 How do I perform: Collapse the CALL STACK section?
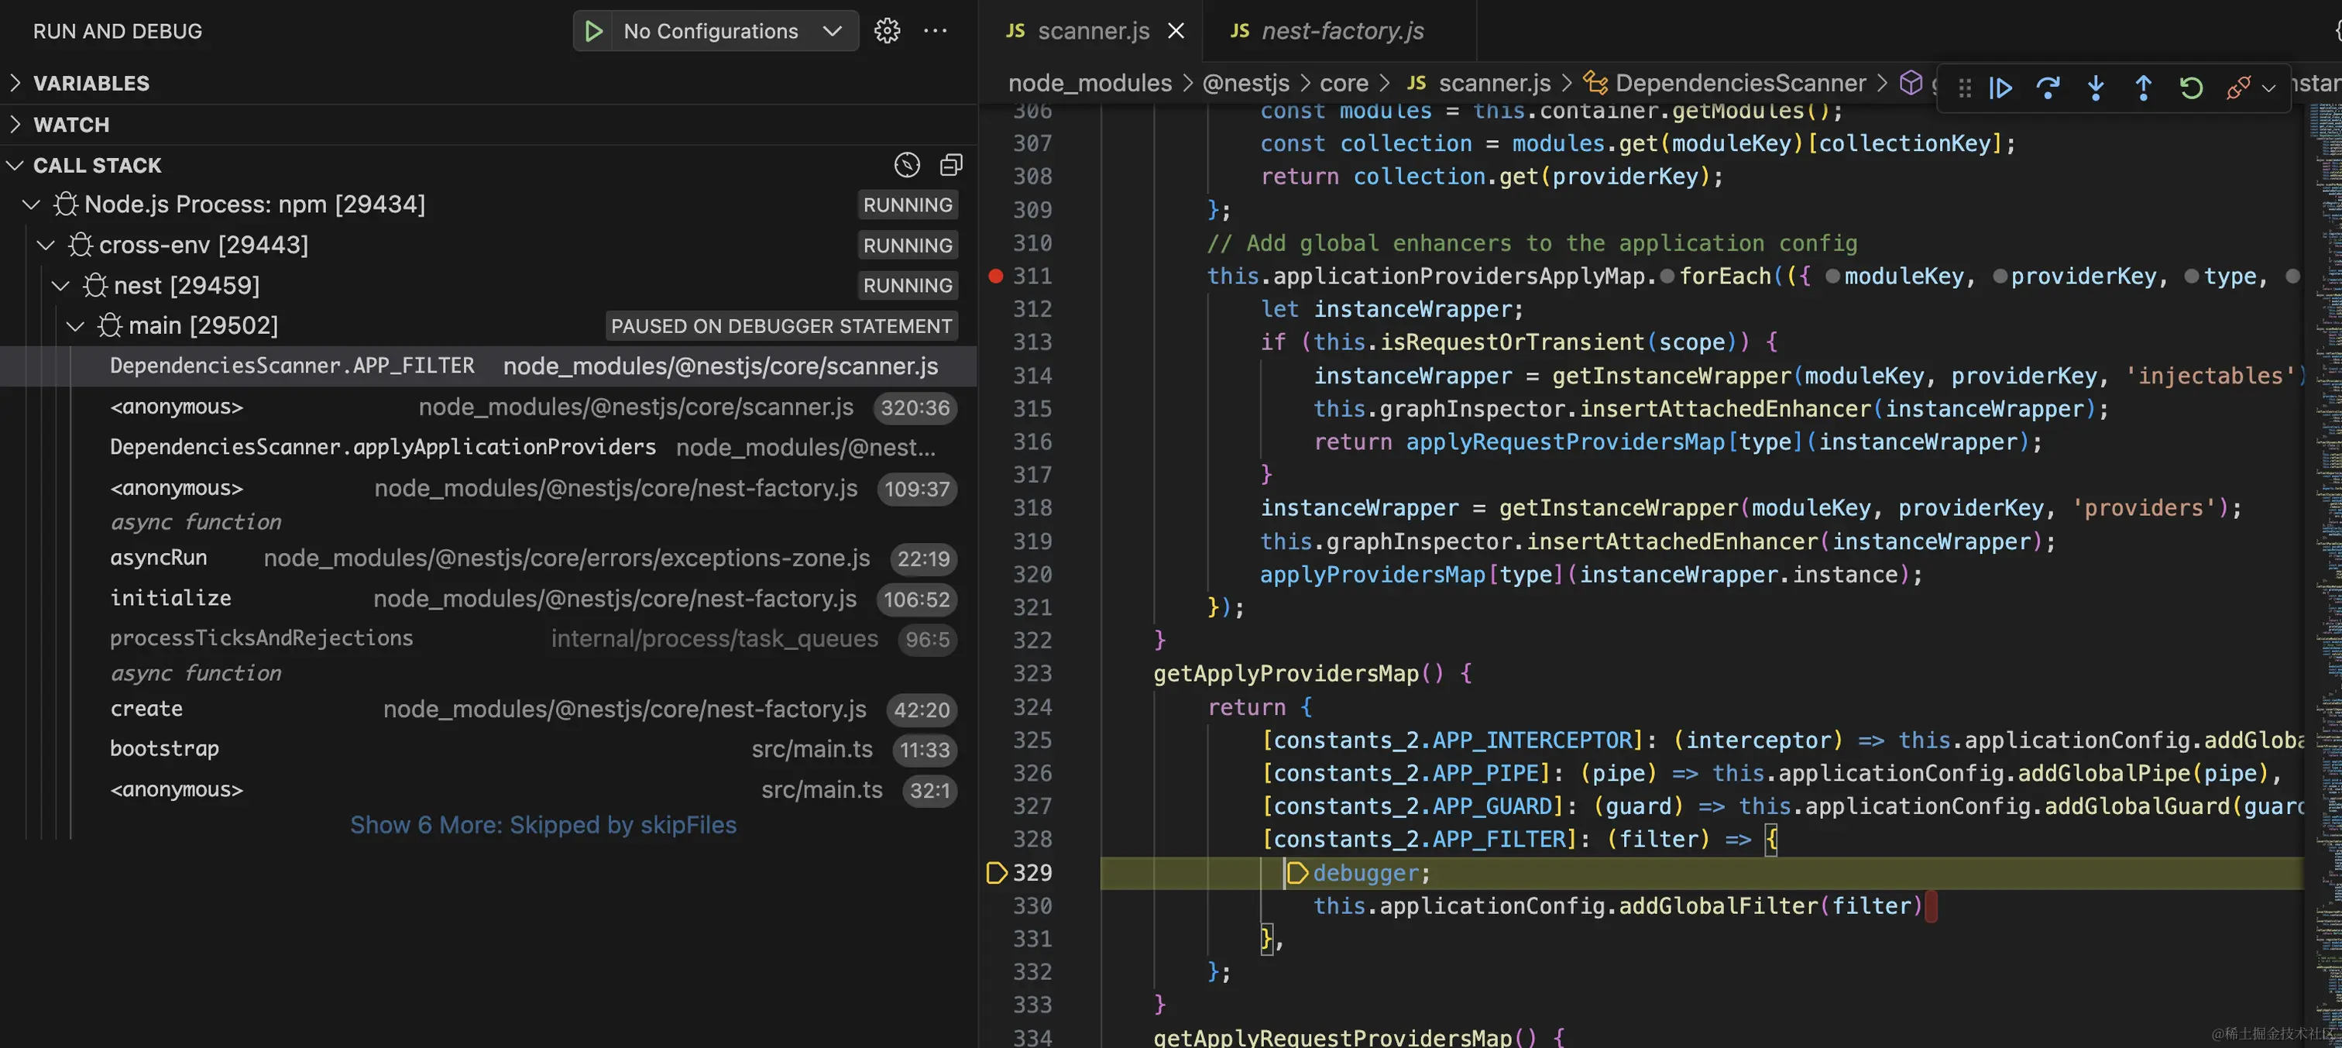tap(15, 166)
